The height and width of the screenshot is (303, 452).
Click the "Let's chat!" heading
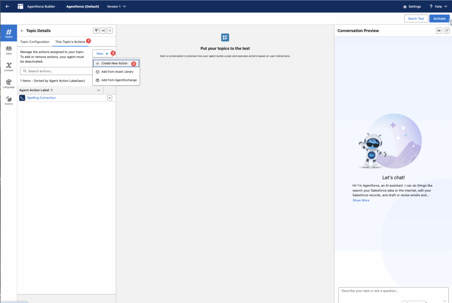coord(393,178)
